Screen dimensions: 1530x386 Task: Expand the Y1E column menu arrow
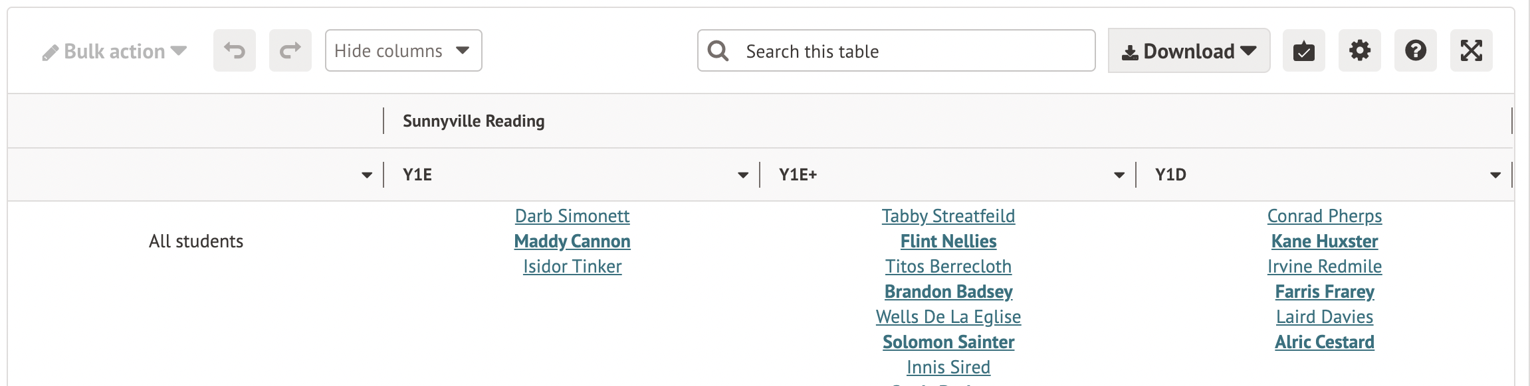[x=742, y=175]
